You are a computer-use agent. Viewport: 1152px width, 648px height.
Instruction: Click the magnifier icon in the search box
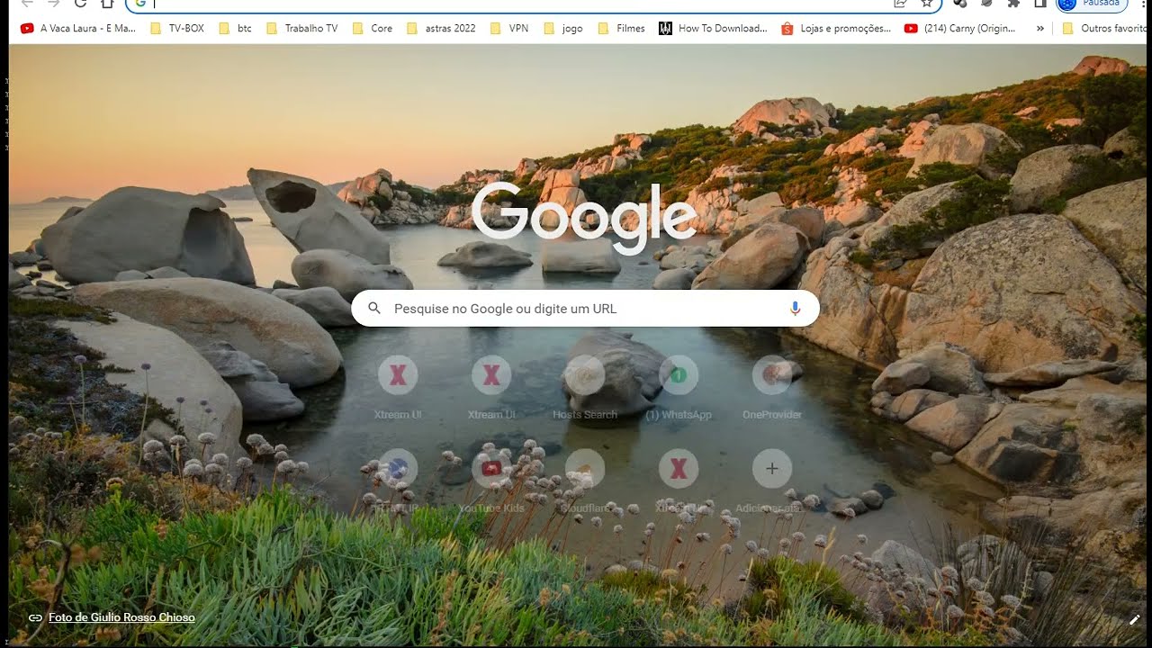tap(374, 308)
